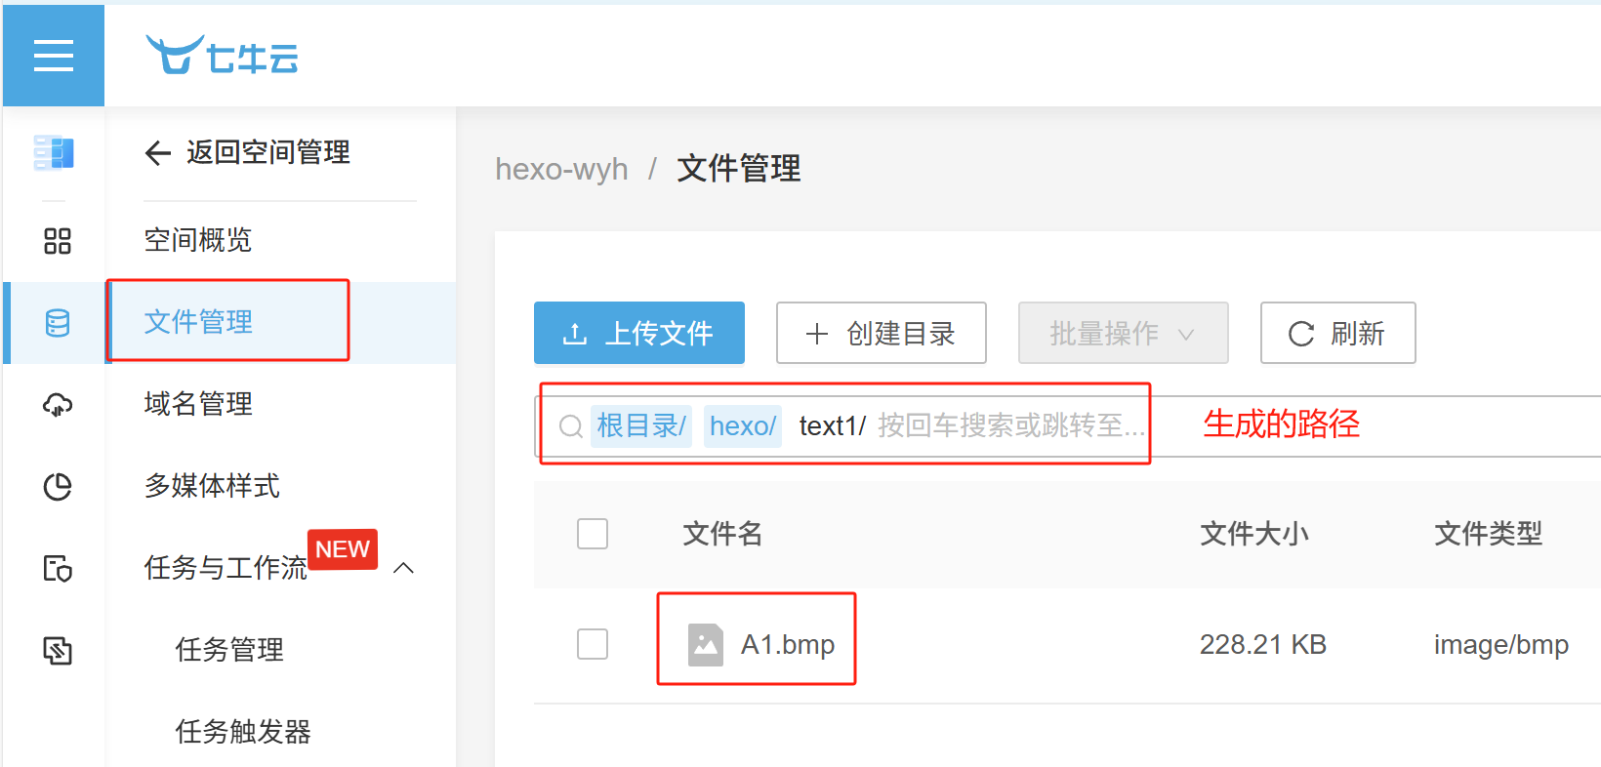Click the 创建目录 button
This screenshot has width=1601, height=767.
point(881,334)
